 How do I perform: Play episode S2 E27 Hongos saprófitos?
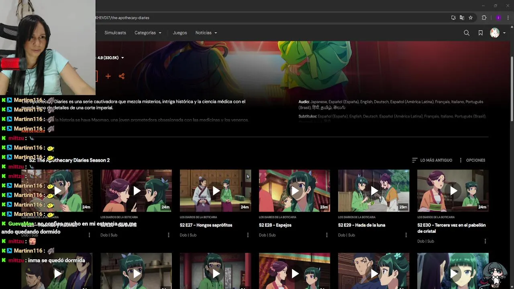coord(216,191)
